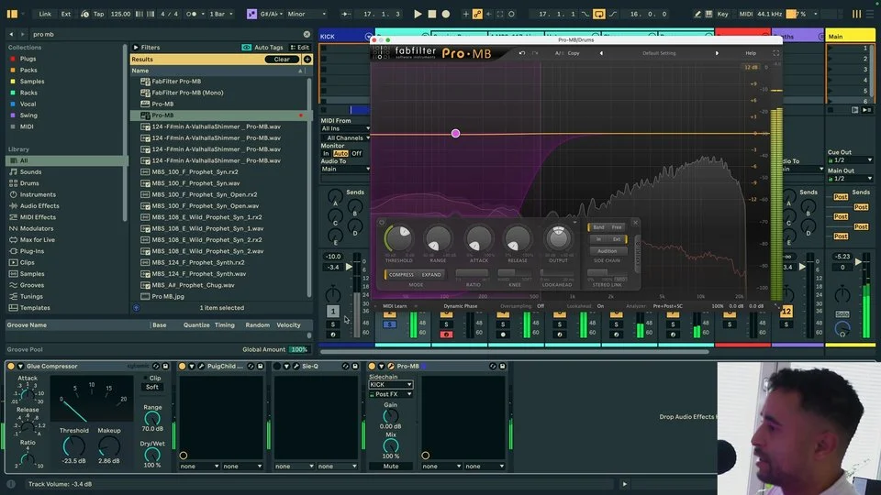Toggle the Follow playback arrow icon
The width and height of the screenshot is (881, 495).
pyautogui.click(x=346, y=14)
